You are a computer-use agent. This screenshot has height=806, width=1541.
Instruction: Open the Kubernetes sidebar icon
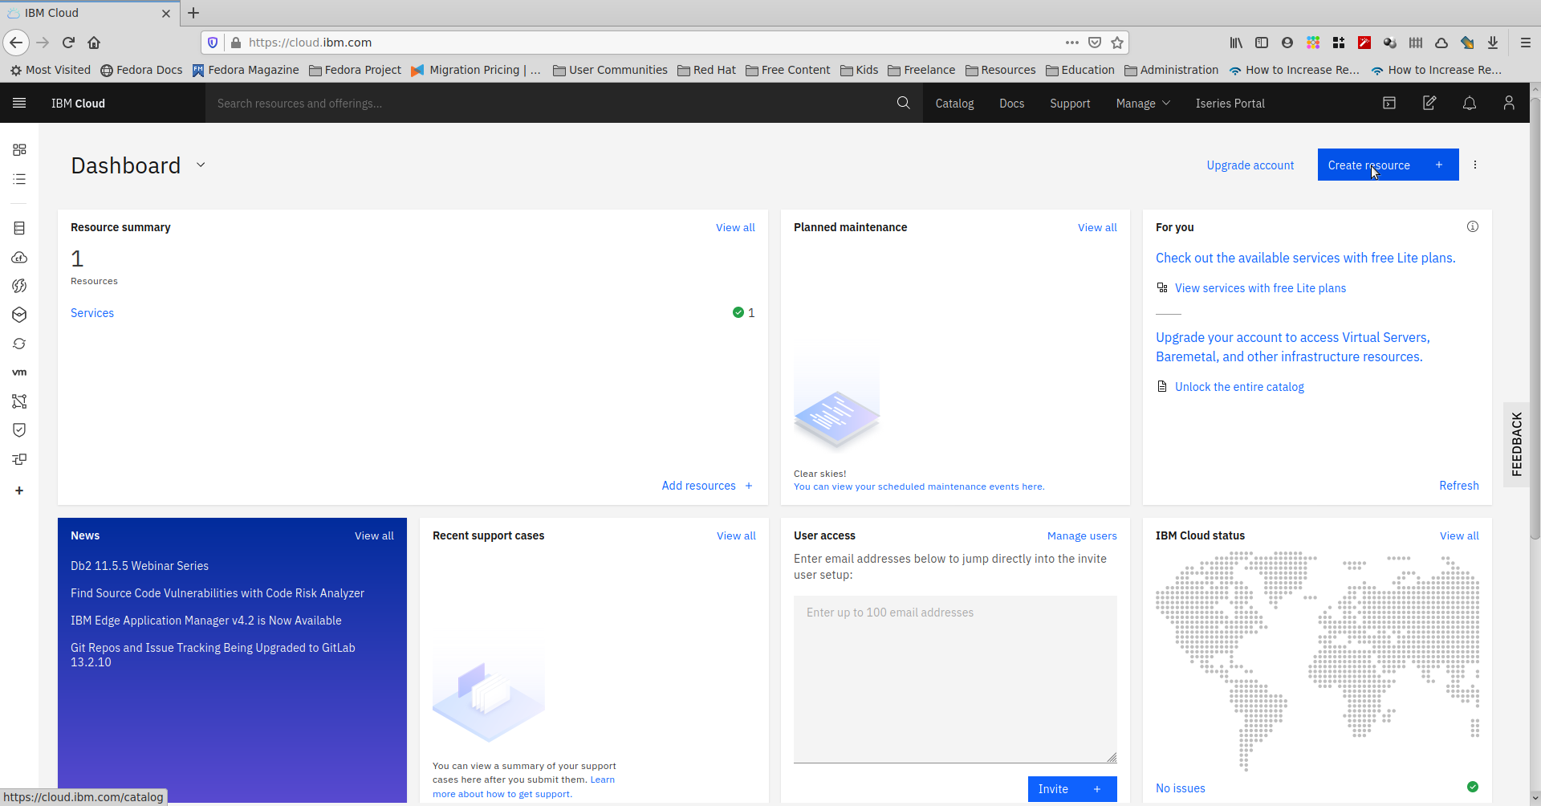click(x=19, y=315)
